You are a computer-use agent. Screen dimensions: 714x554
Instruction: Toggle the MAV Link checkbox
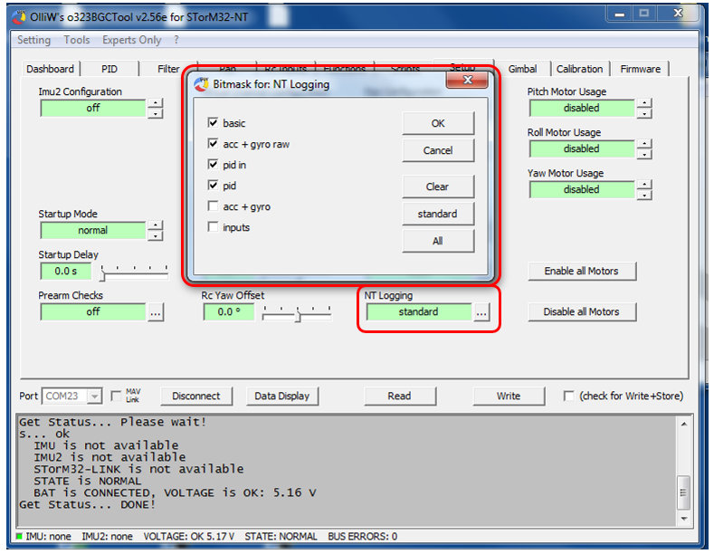coord(116,396)
